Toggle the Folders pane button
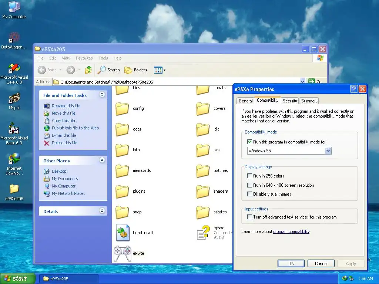 pyautogui.click(x=136, y=70)
